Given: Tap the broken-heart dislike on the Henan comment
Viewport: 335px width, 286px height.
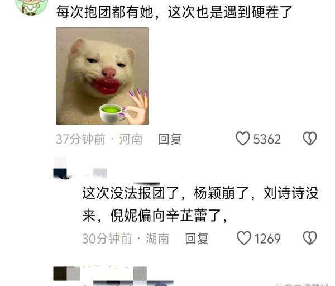Looking at the screenshot, I should 310,139.
